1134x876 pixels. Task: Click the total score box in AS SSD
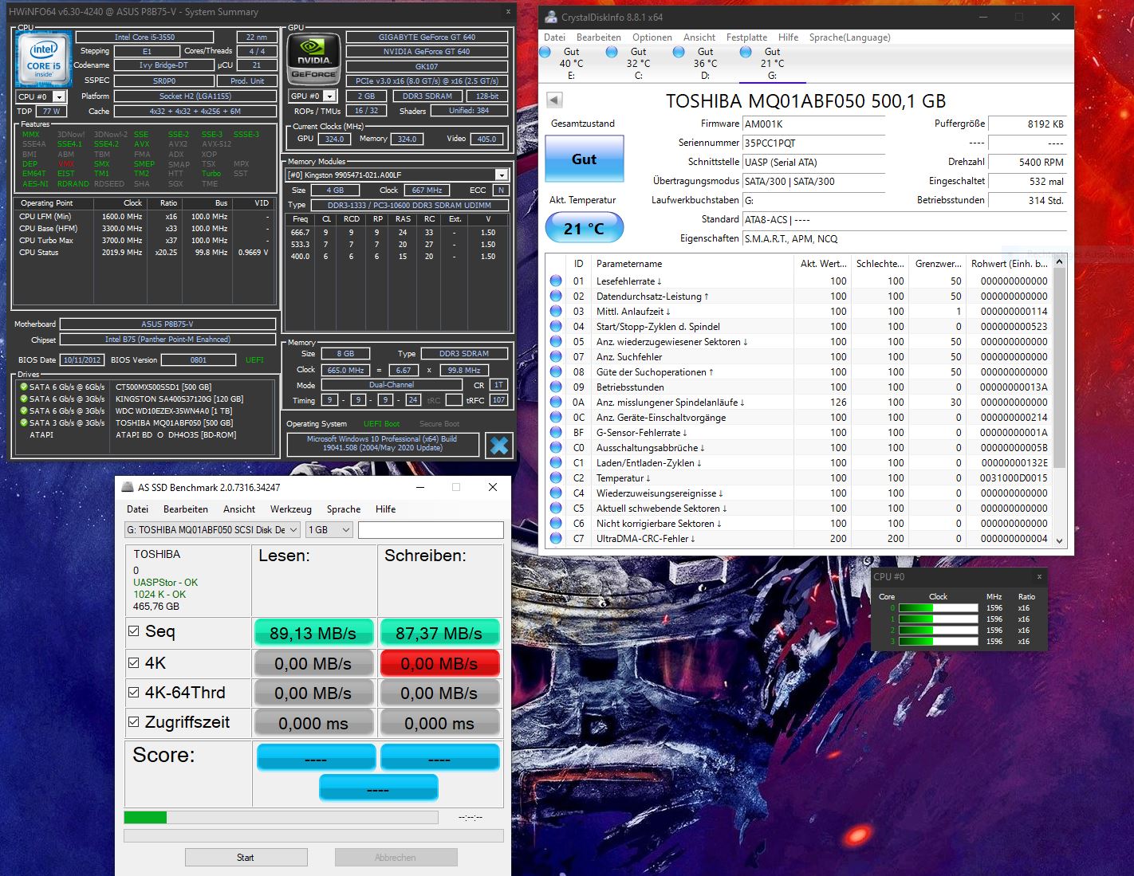378,788
